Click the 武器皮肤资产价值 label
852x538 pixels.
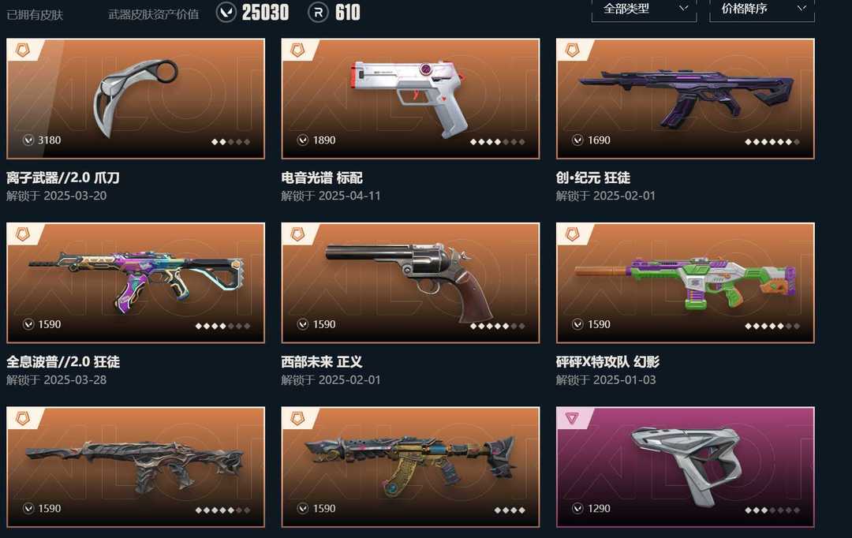pyautogui.click(x=154, y=15)
